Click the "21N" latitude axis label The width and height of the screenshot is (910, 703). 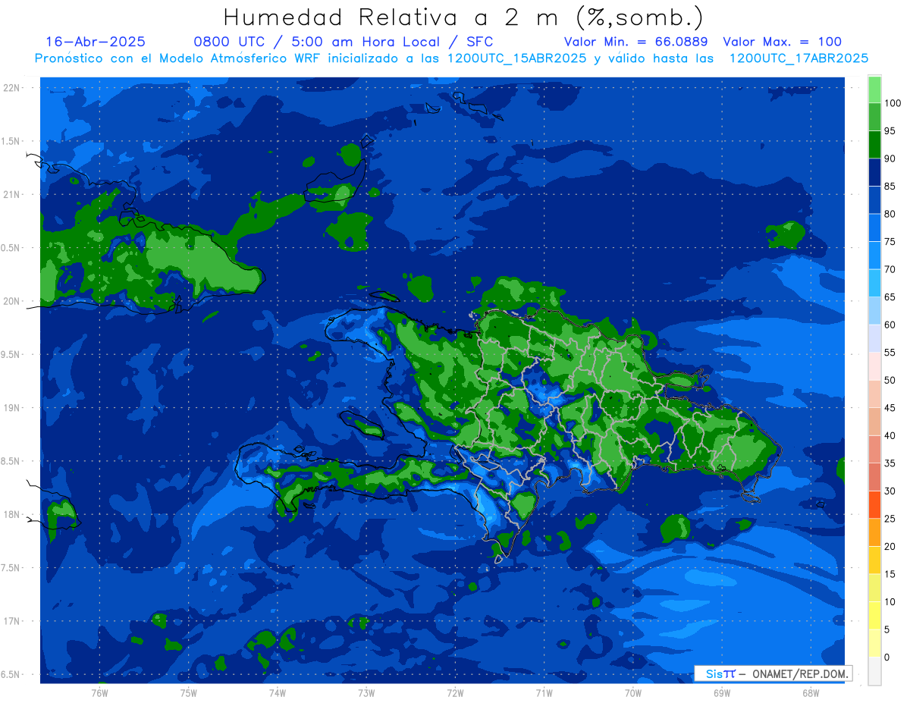11,194
